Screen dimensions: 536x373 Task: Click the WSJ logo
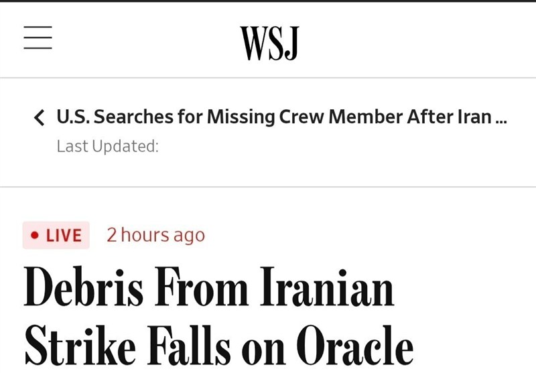coord(269,42)
